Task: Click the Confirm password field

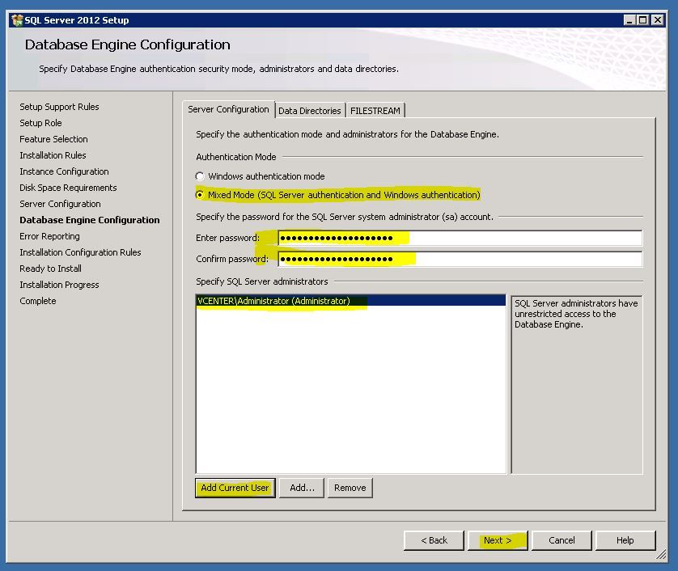Action: tap(460, 260)
